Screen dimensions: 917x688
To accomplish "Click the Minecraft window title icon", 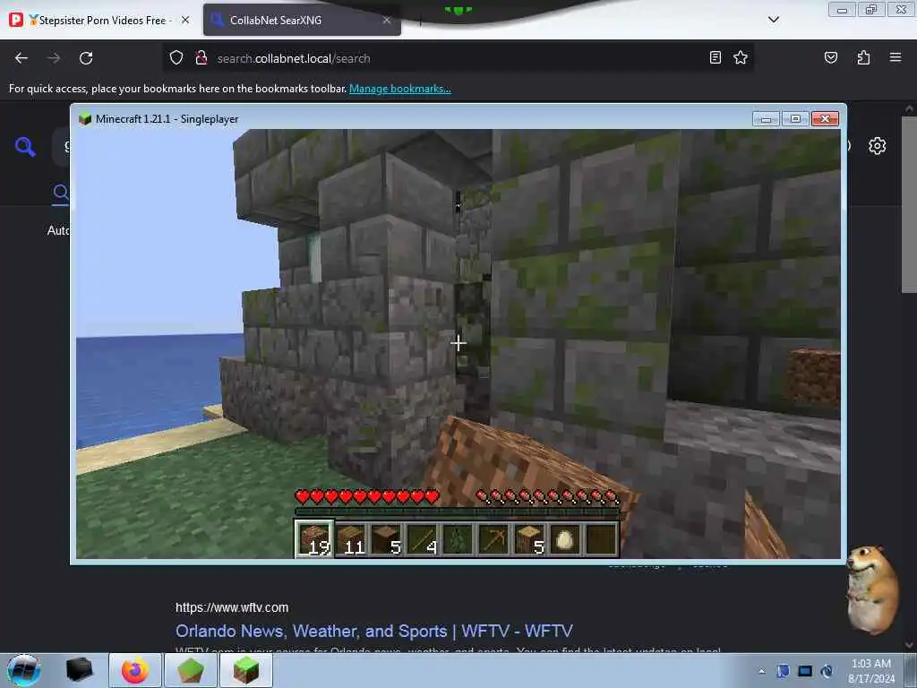I will [x=85, y=119].
